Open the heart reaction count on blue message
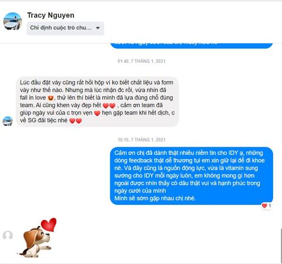 click(x=267, y=206)
